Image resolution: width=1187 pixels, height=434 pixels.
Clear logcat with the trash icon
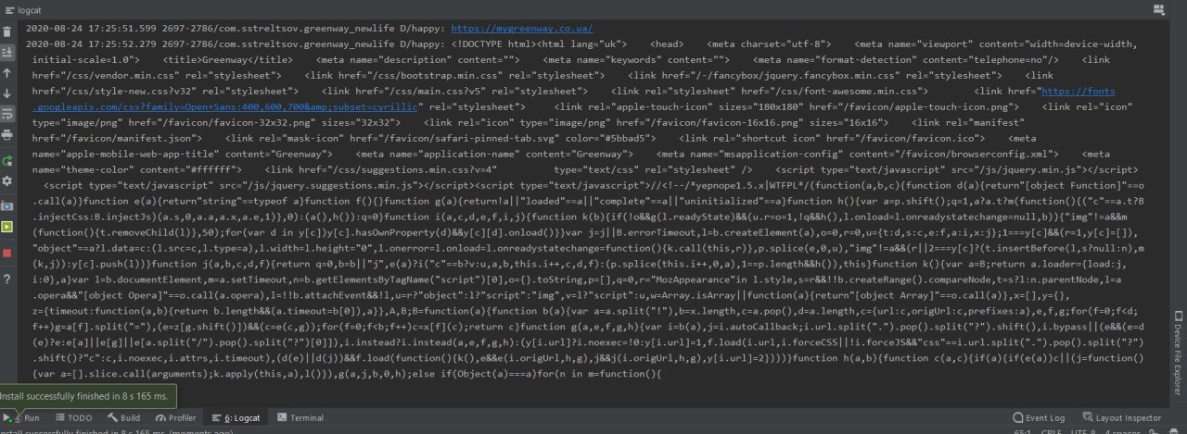(x=7, y=31)
